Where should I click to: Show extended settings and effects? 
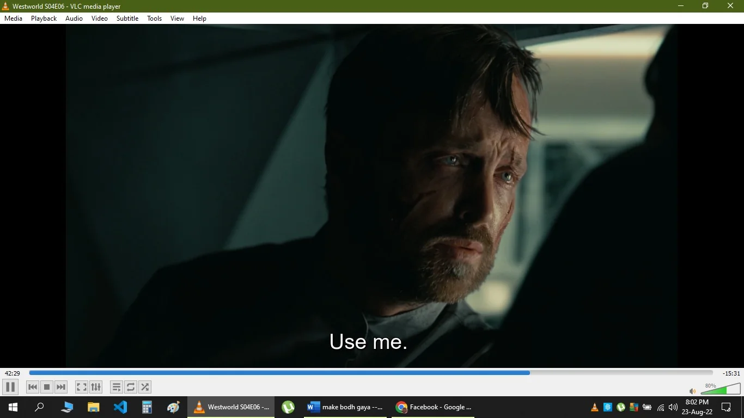(x=96, y=387)
